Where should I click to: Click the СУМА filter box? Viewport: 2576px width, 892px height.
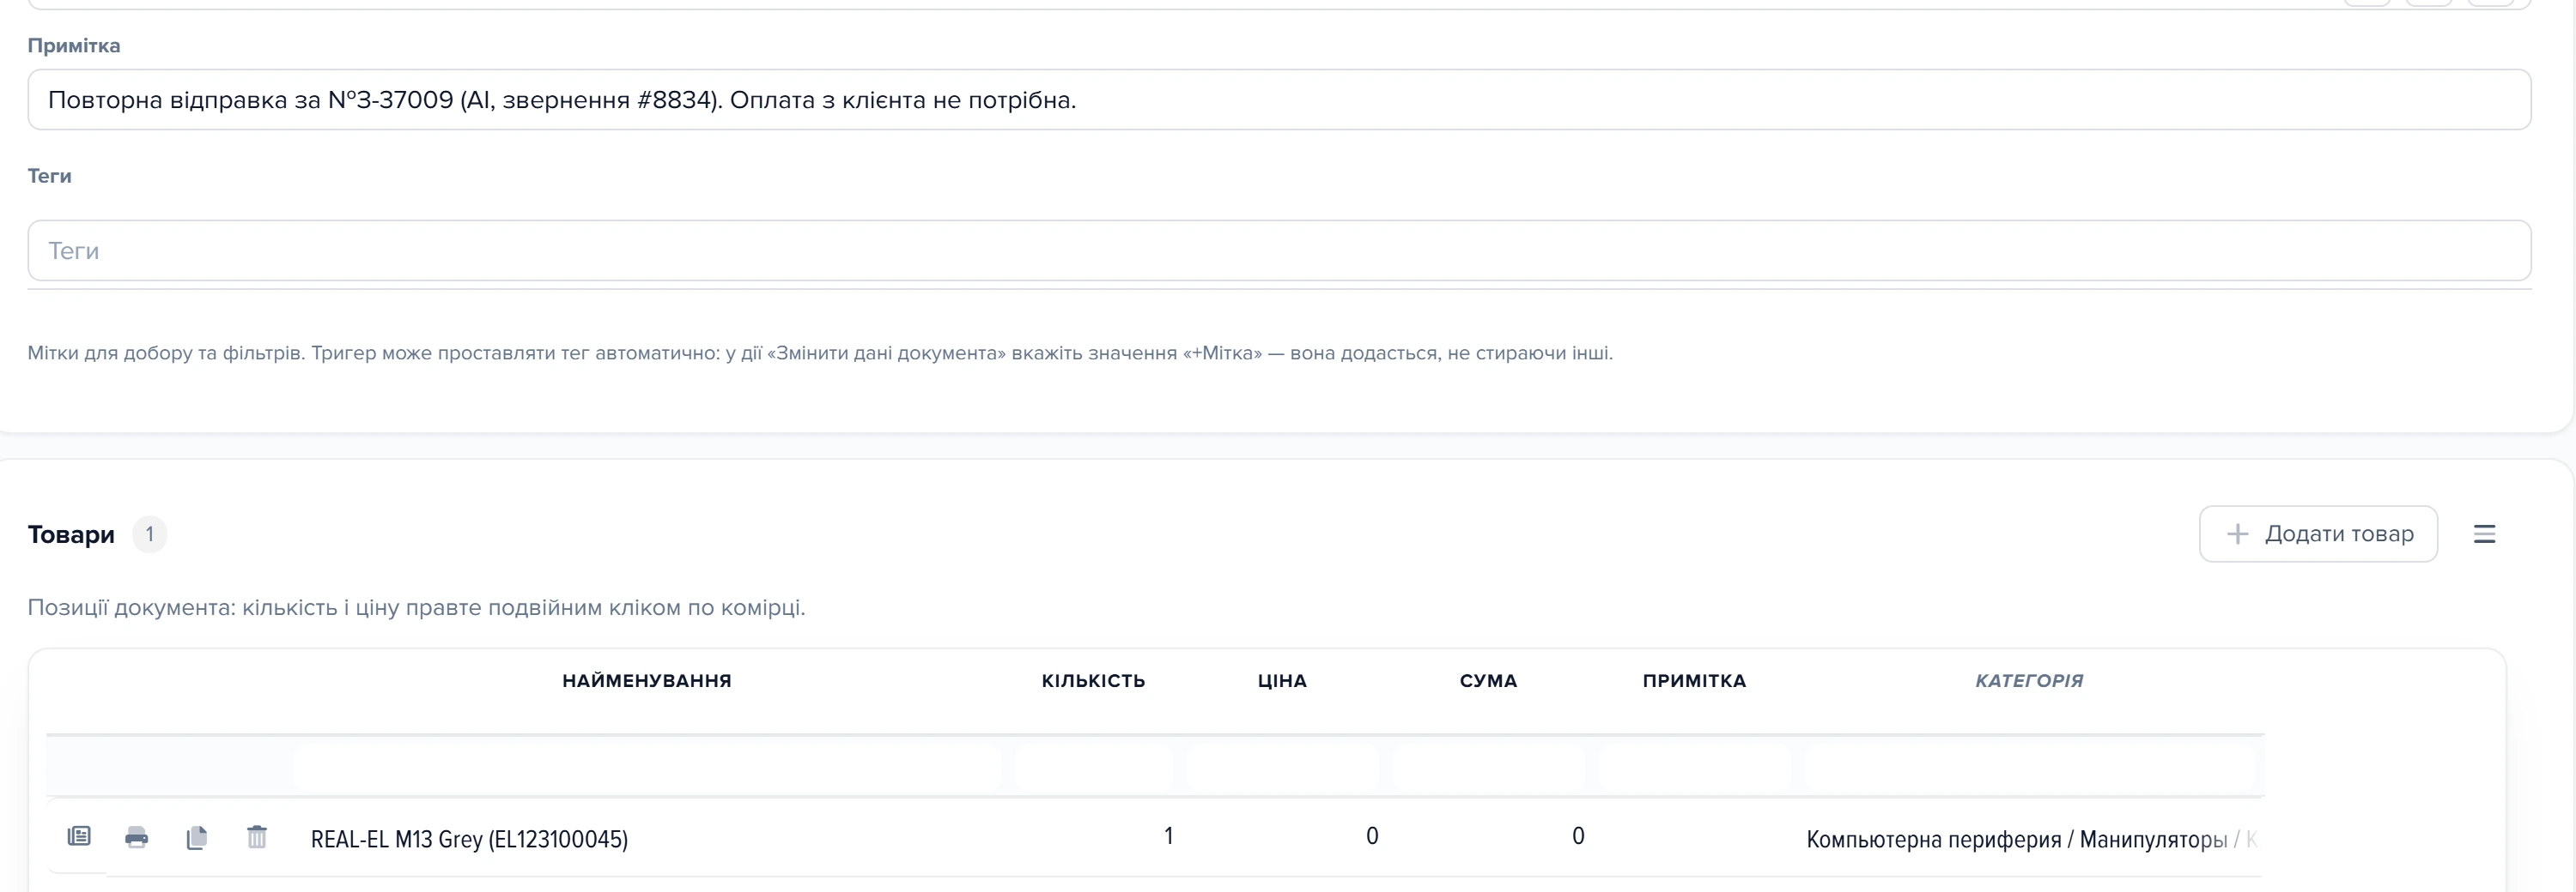tap(1488, 767)
